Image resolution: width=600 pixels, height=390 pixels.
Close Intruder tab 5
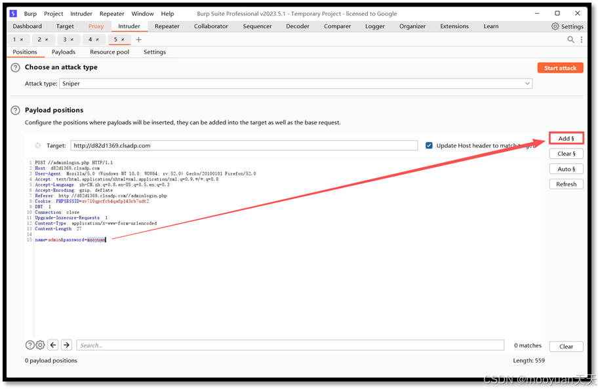point(123,39)
